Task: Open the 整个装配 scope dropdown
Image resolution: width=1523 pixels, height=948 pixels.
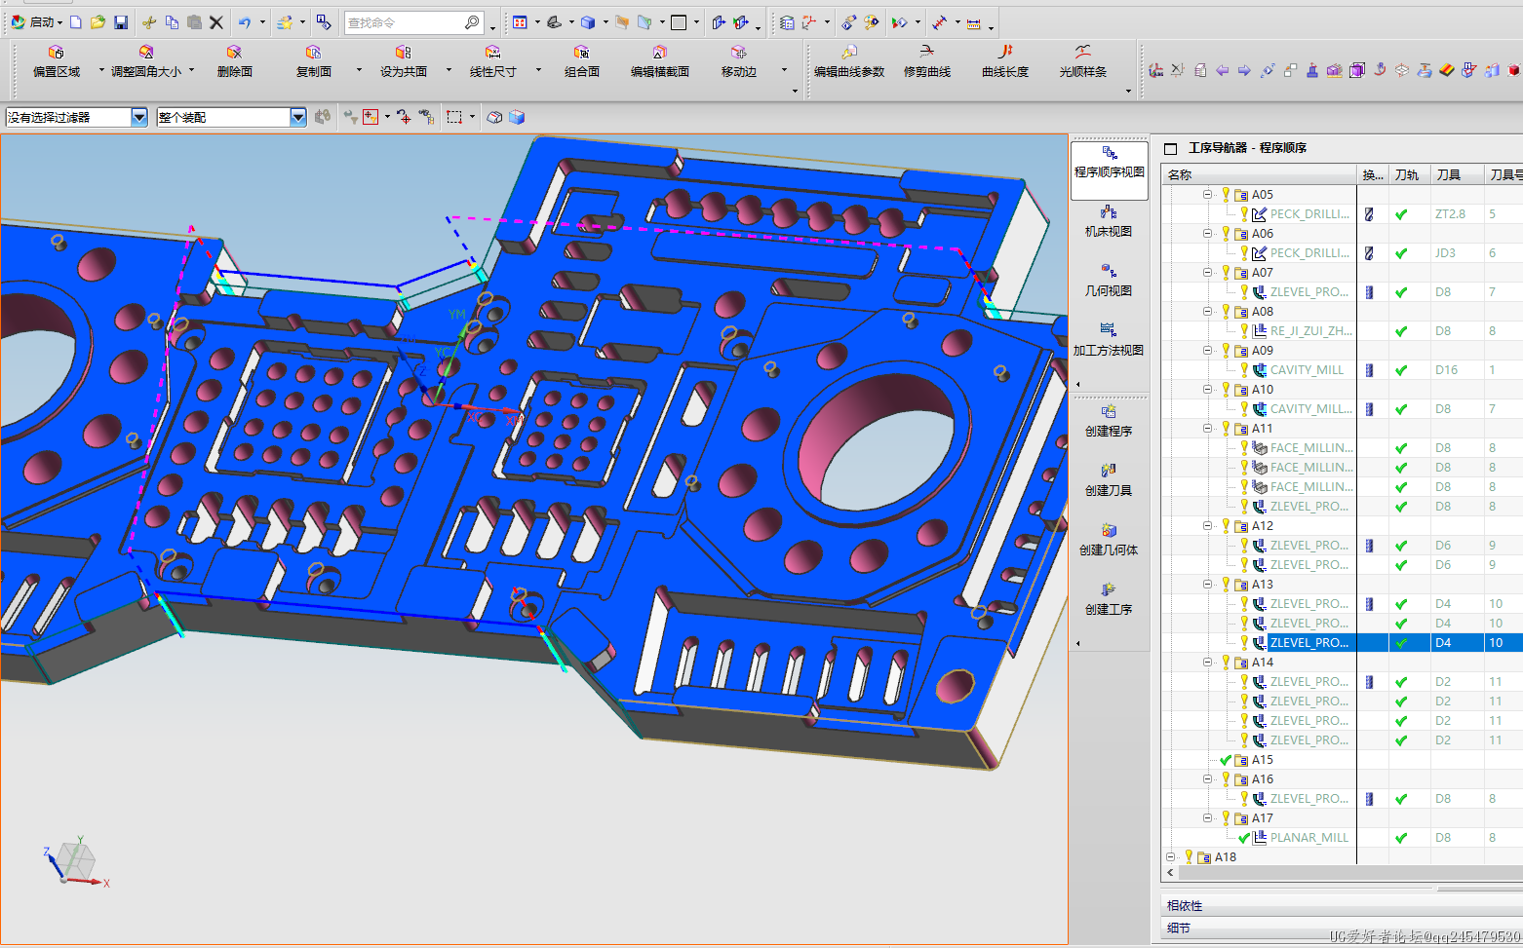Action: point(298,117)
